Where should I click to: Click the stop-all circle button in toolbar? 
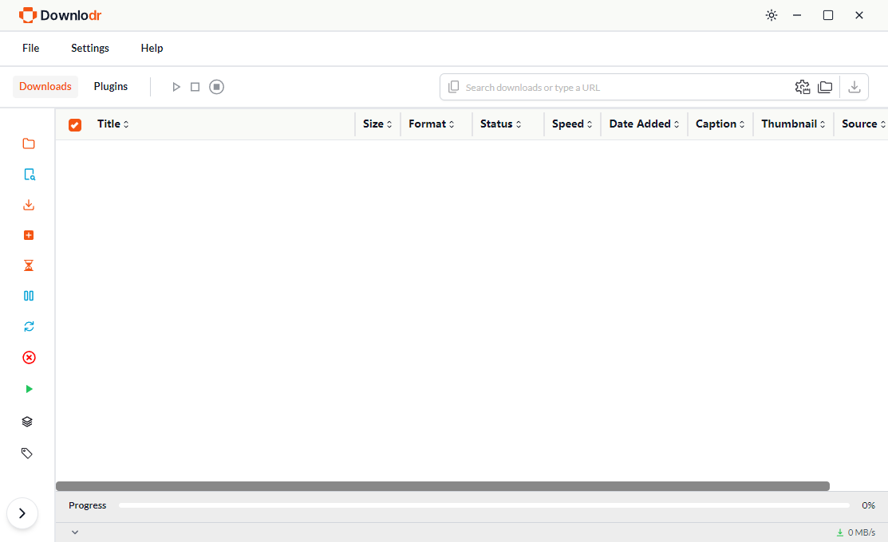(x=216, y=87)
